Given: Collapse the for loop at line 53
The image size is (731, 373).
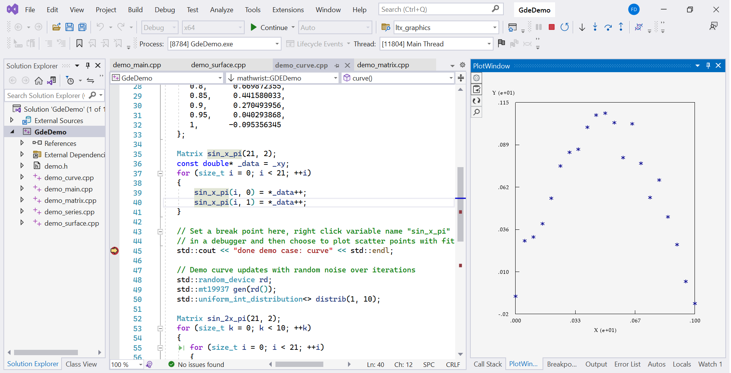Looking at the screenshot, I should (x=160, y=328).
